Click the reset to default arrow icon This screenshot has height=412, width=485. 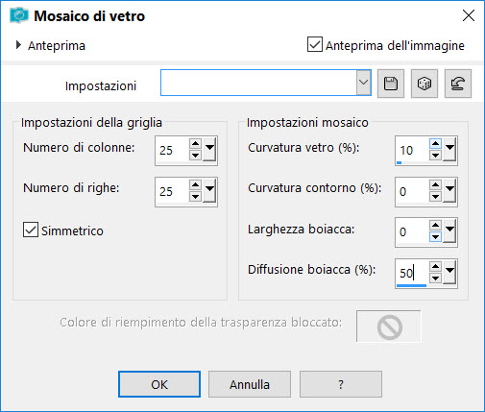point(458,84)
